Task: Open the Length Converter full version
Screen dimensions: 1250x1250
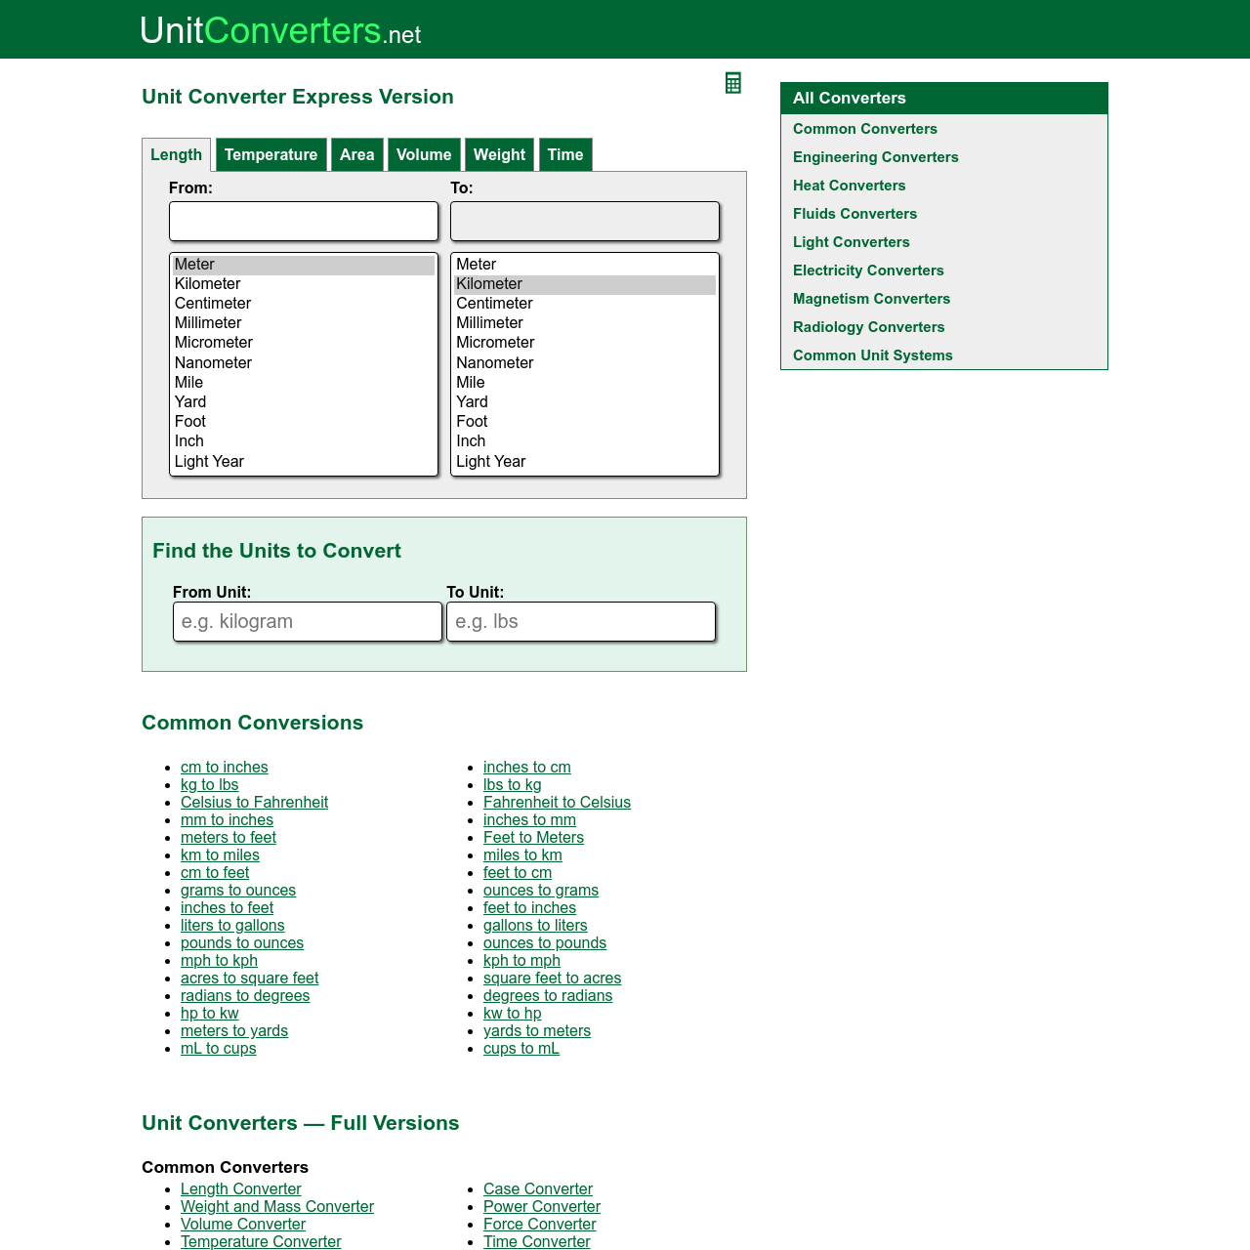Action: tap(240, 1189)
